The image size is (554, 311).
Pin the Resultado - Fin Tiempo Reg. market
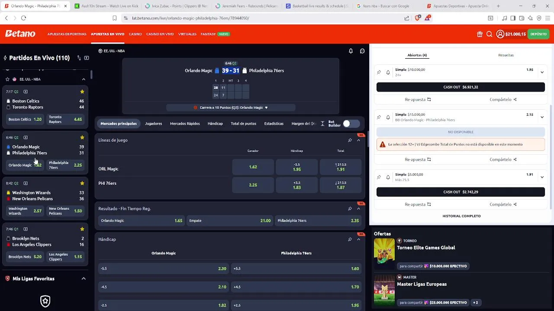coord(350,209)
